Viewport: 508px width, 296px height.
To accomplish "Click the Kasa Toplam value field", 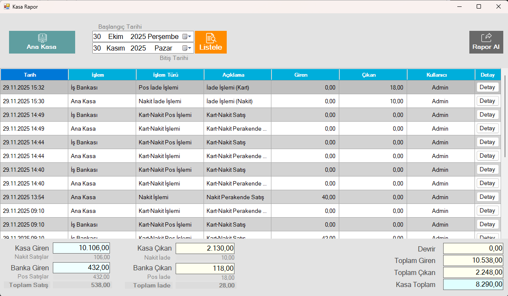I will 473,284.
